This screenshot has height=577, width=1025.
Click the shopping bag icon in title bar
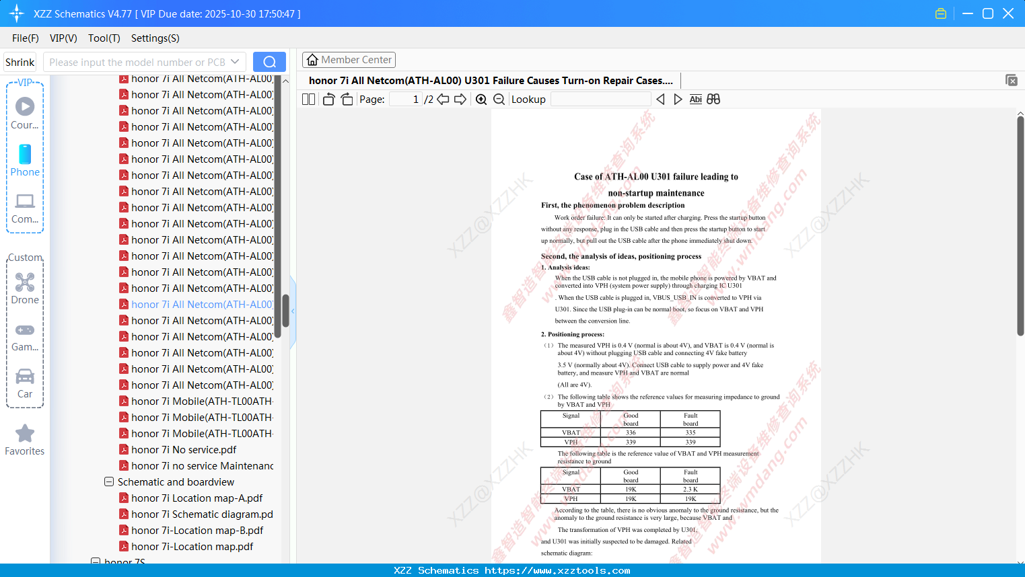[x=941, y=13]
